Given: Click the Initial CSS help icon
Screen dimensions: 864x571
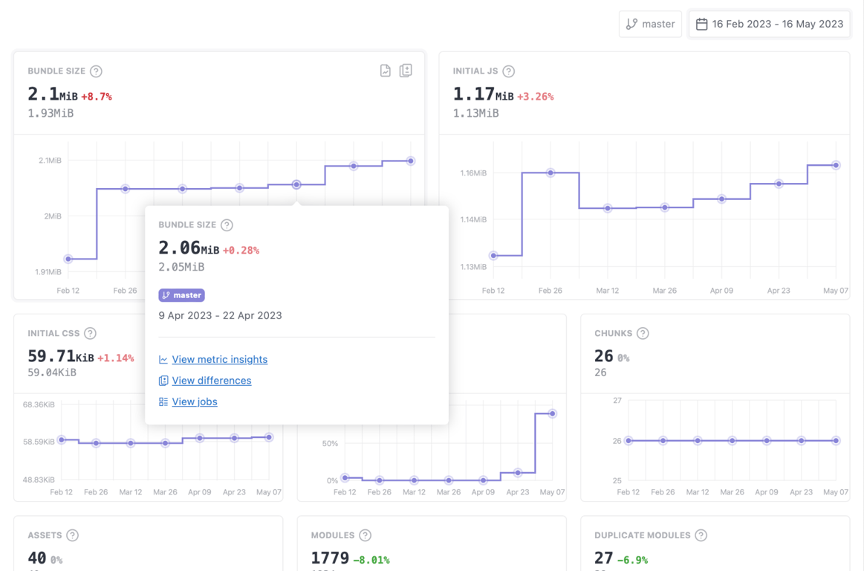Looking at the screenshot, I should [x=90, y=333].
